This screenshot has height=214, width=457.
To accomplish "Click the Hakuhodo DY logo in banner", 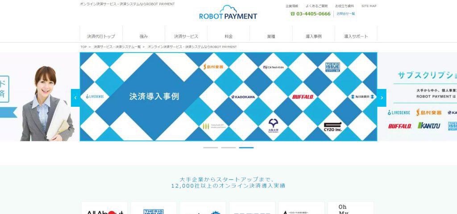I will 213,126.
